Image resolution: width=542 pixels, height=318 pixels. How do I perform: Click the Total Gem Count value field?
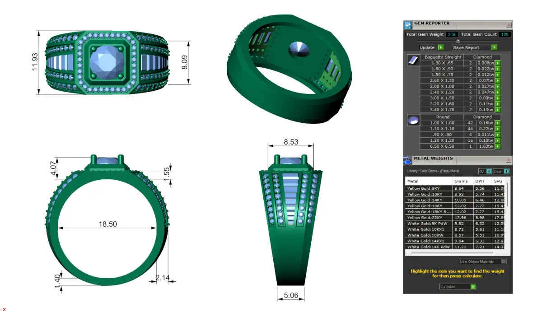505,34
